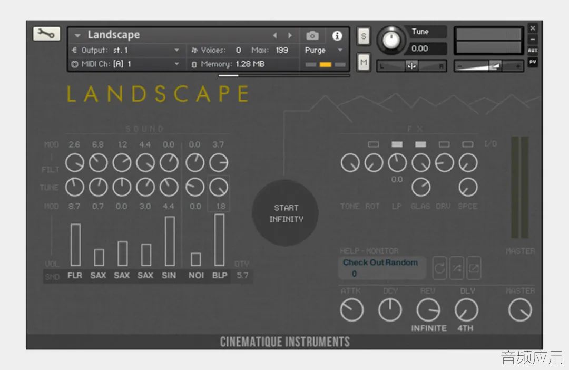Screen dimensions: 569x370
Task: Click the QTY value 5.7
Action: click(242, 276)
